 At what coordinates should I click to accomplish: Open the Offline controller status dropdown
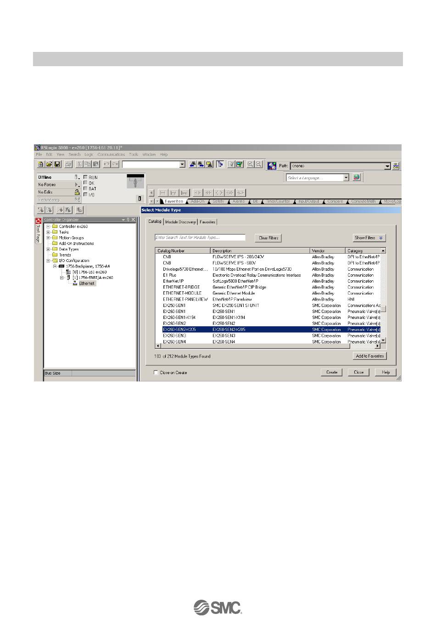click(77, 177)
